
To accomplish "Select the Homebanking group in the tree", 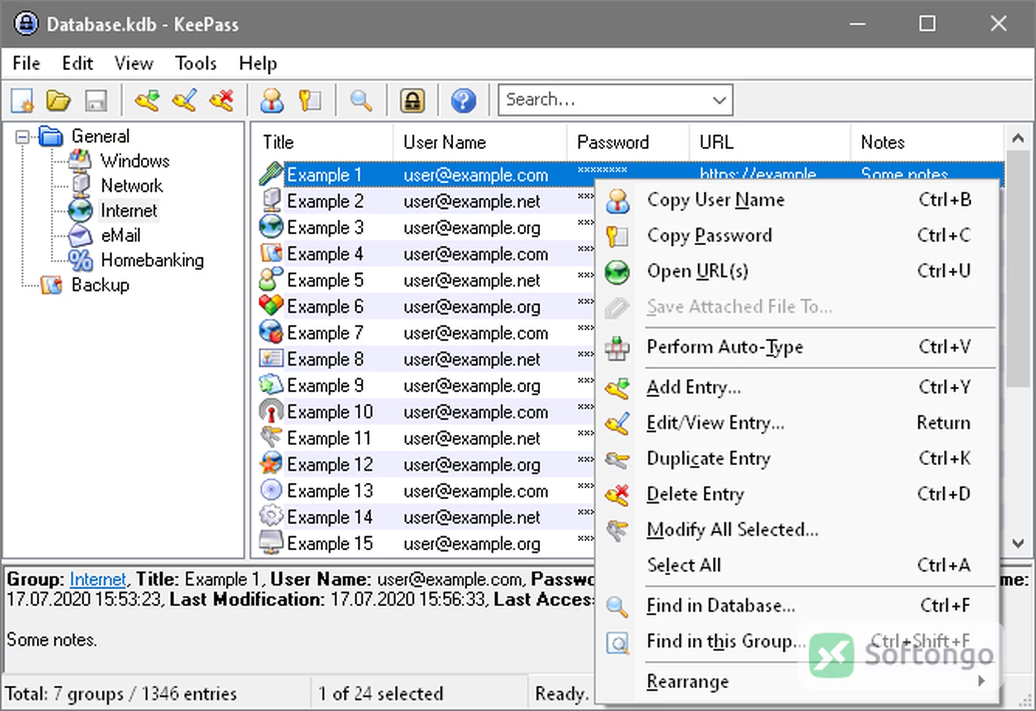I will 152,260.
